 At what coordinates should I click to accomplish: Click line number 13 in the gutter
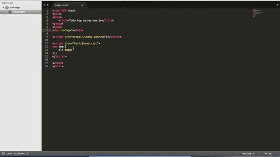click(46, 50)
